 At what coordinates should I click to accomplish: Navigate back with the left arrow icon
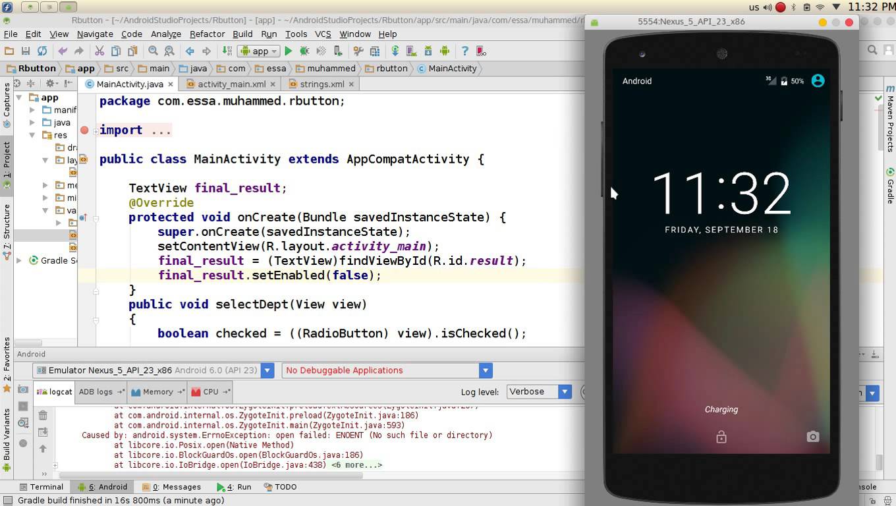190,51
